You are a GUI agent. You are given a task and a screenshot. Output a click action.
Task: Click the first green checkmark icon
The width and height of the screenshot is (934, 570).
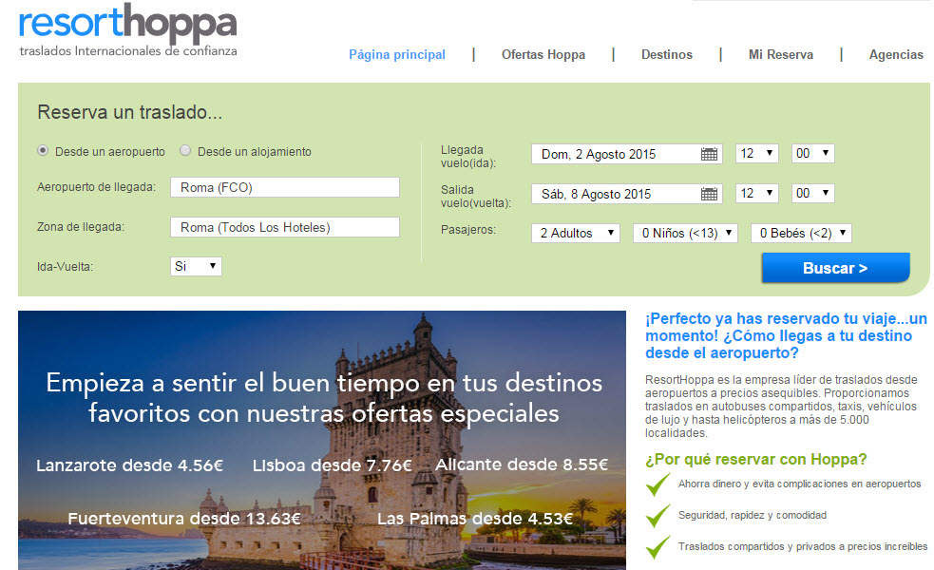coord(658,484)
